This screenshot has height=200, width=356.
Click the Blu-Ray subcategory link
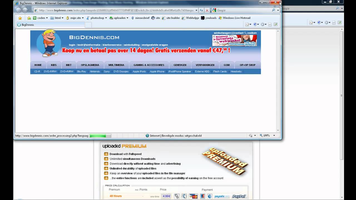point(81,71)
